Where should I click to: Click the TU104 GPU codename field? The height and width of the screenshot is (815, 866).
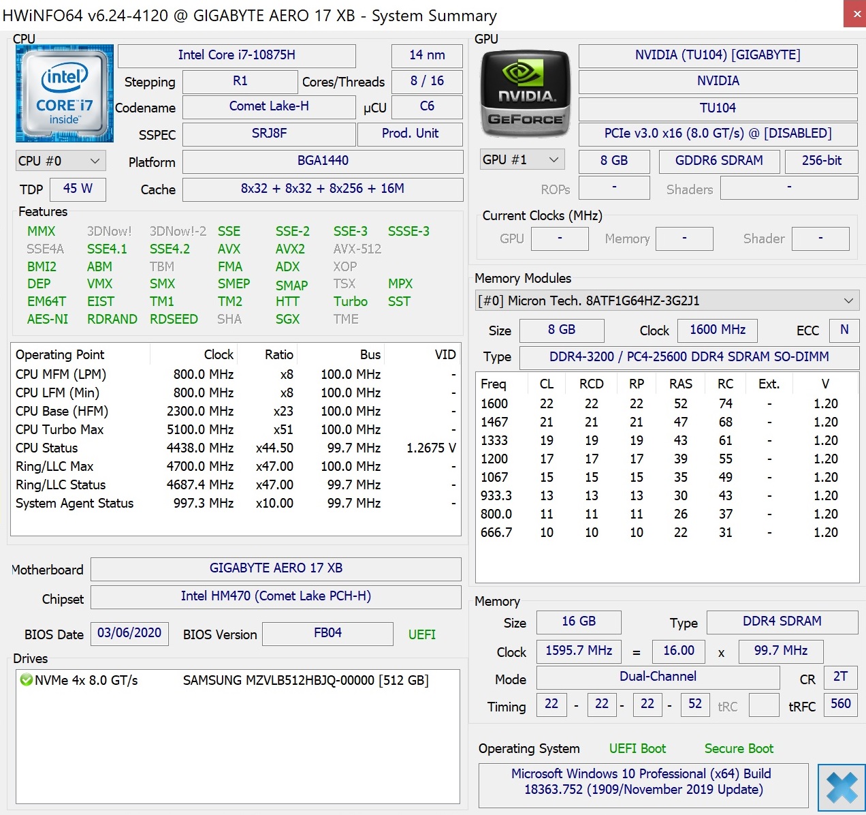[718, 108]
